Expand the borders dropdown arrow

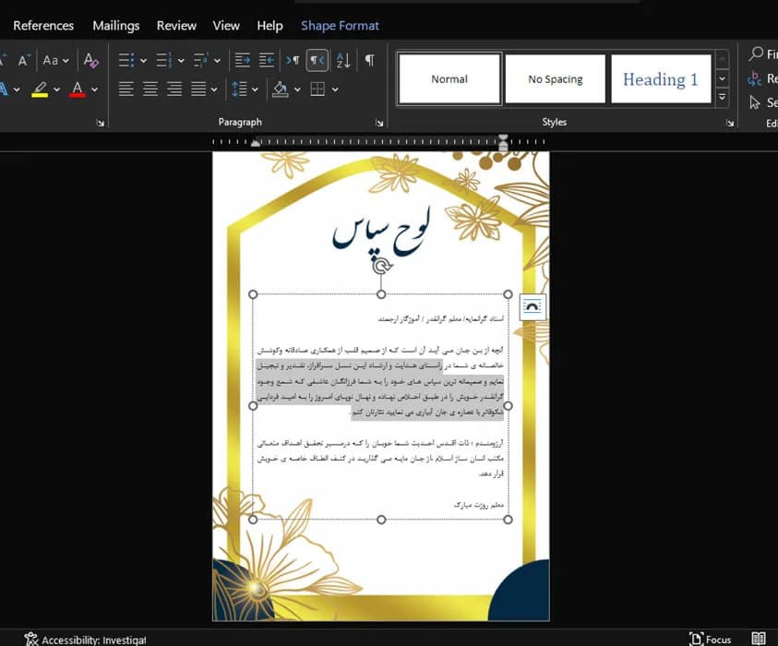[x=335, y=90]
